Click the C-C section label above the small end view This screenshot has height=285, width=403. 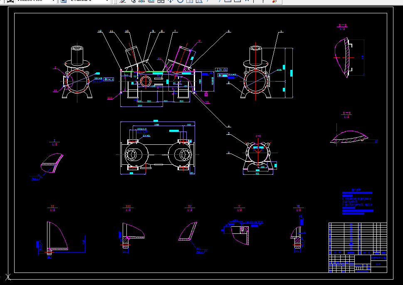[258, 136]
